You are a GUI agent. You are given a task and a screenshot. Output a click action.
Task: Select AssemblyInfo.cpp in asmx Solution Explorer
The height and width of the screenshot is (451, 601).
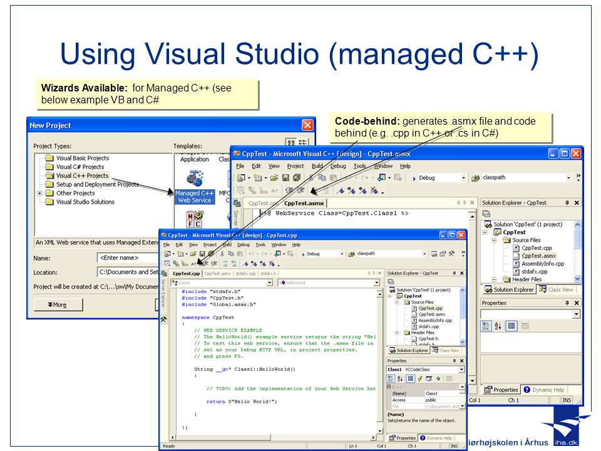(543, 264)
